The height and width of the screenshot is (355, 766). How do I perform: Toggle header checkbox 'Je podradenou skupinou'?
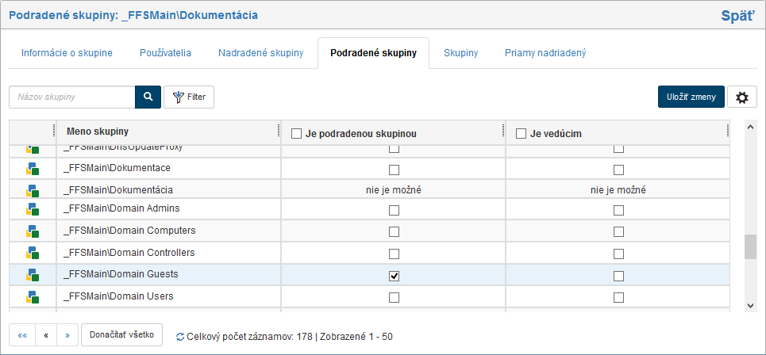(297, 134)
